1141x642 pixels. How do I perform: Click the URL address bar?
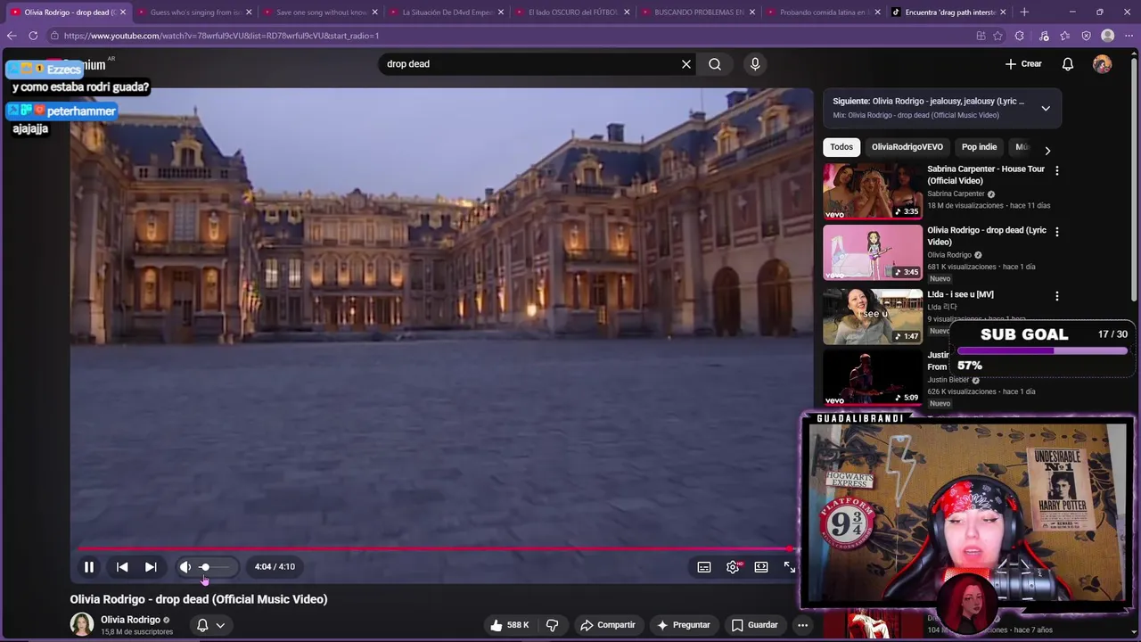(x=508, y=36)
